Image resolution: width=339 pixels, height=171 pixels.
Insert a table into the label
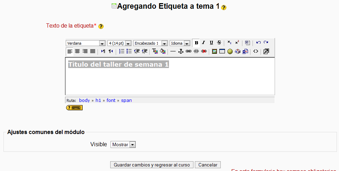(x=222, y=51)
